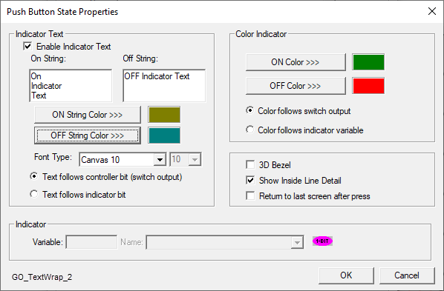Check Return to last screen after press
The width and height of the screenshot is (444, 291).
[x=250, y=195]
